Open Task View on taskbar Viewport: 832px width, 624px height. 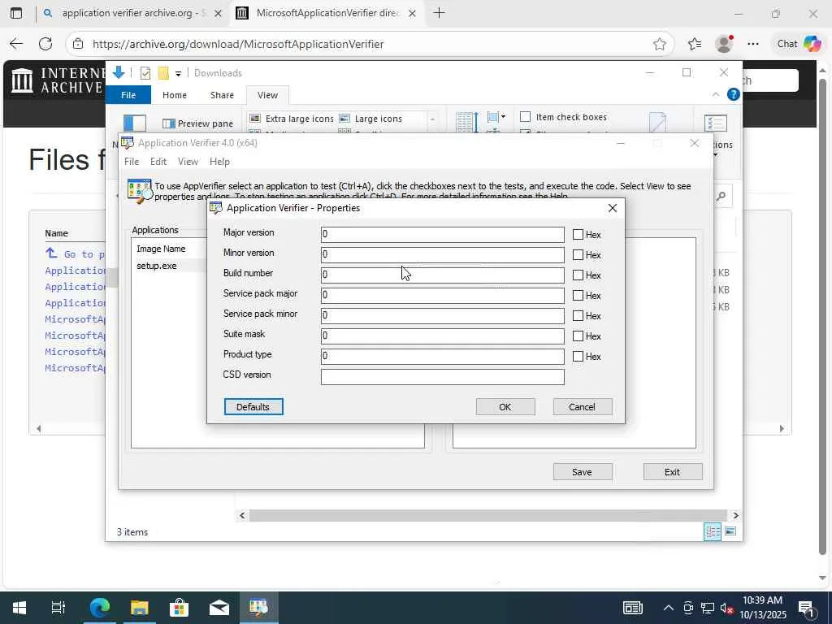click(58, 608)
